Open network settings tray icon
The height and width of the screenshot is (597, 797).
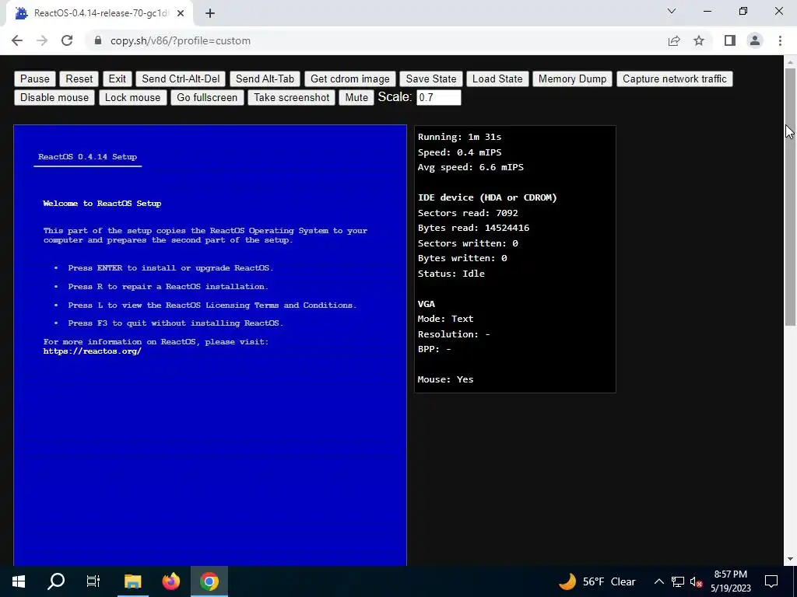click(x=678, y=581)
